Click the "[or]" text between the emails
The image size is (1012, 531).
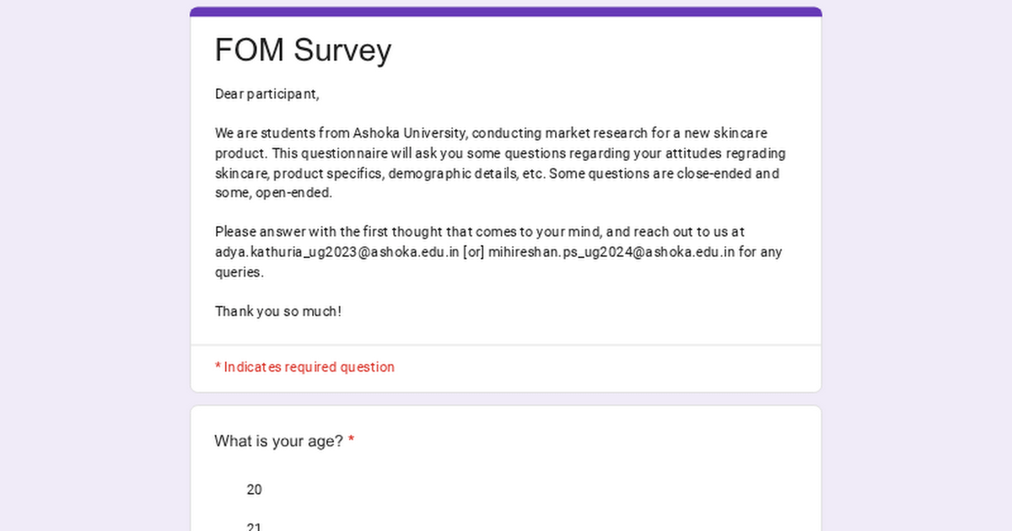(473, 252)
